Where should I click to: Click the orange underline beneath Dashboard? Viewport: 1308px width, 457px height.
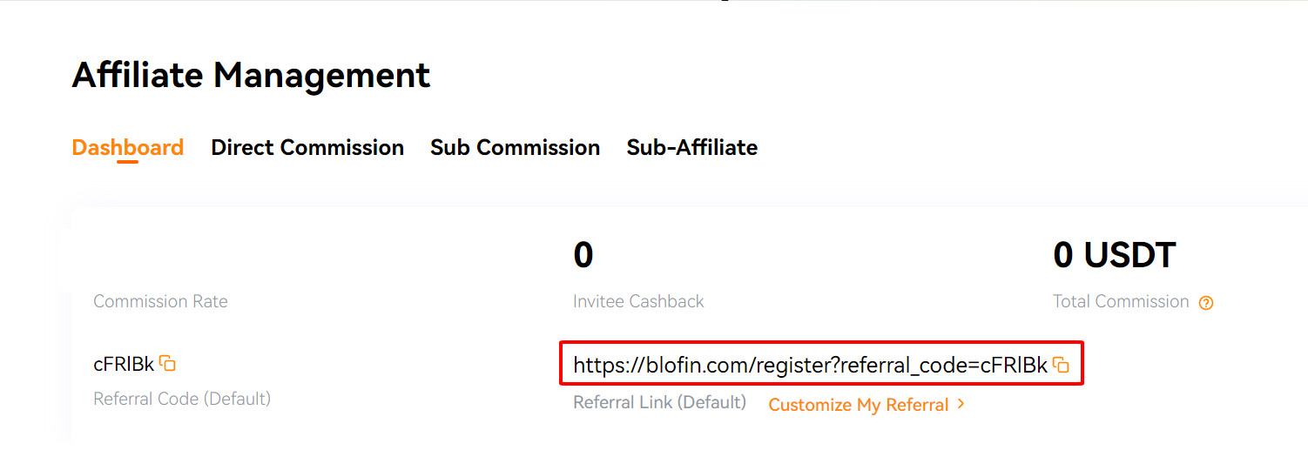tap(127, 161)
